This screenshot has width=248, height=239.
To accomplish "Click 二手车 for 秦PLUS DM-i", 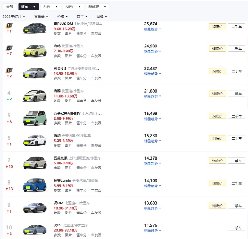I will click(237, 26).
